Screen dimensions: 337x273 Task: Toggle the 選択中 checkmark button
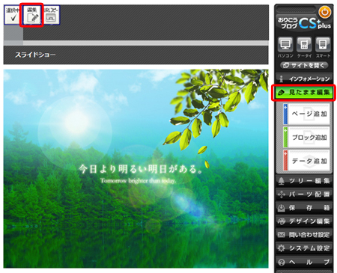pyautogui.click(x=13, y=15)
